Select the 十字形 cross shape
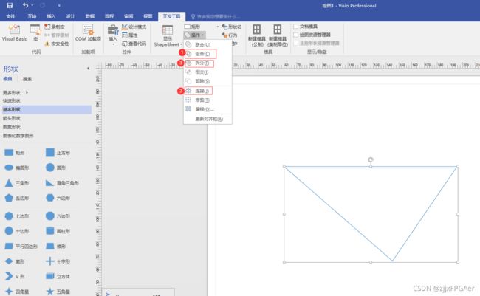480x296 pixels. (x=58, y=261)
